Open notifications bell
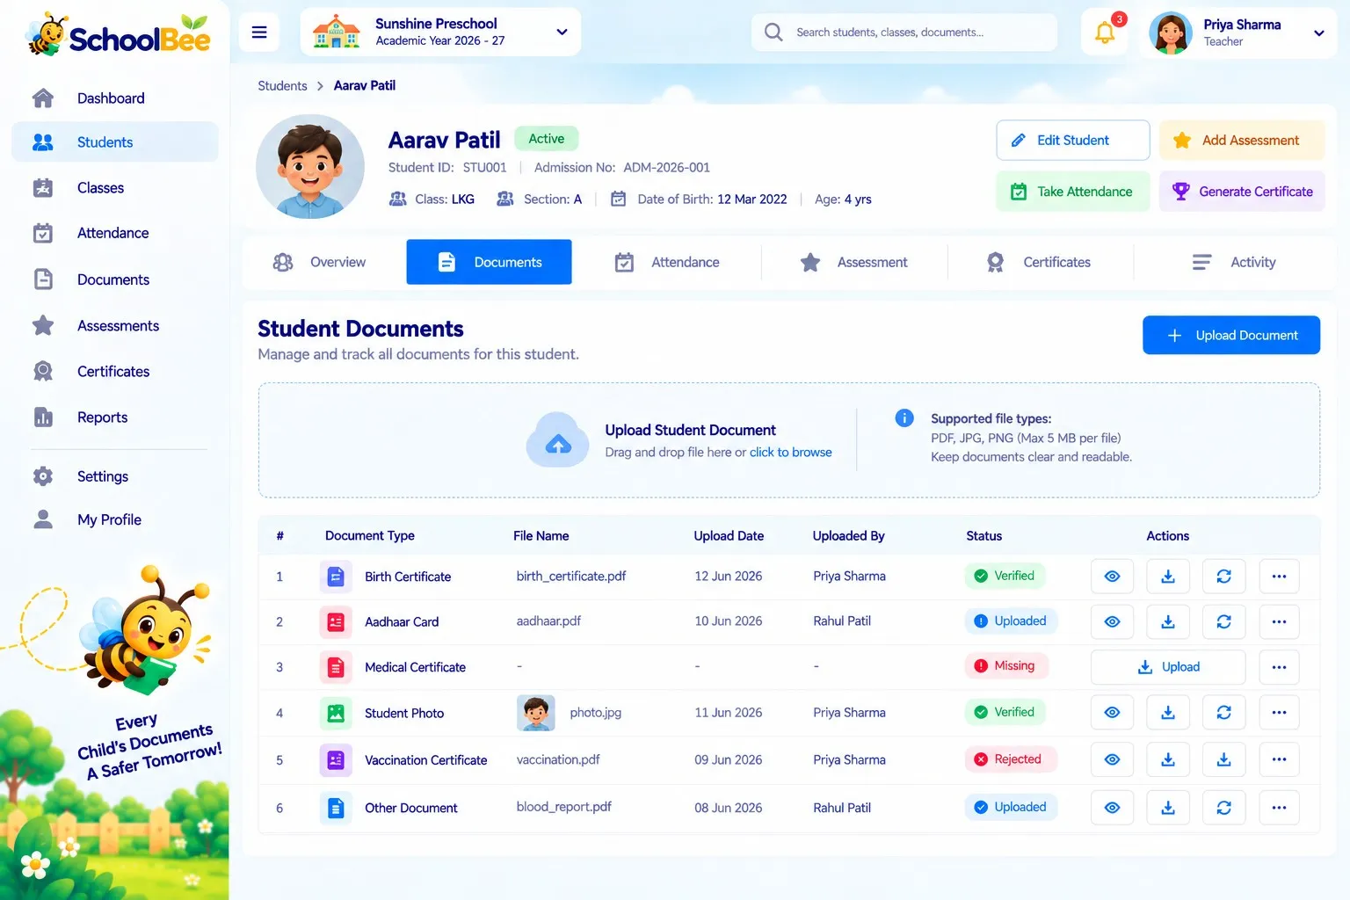 point(1105,33)
